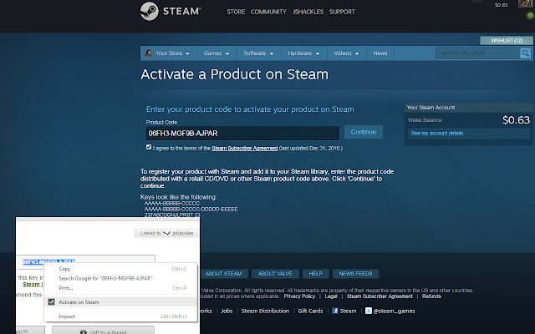
Task: Open the JSHACKLES profile menu
Action: click(x=308, y=12)
